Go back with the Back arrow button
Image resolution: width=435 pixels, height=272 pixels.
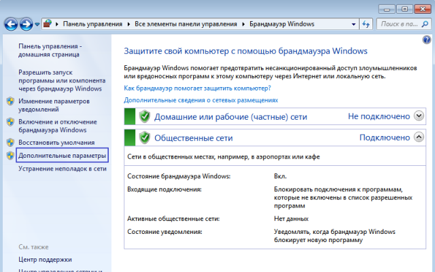click(x=11, y=24)
